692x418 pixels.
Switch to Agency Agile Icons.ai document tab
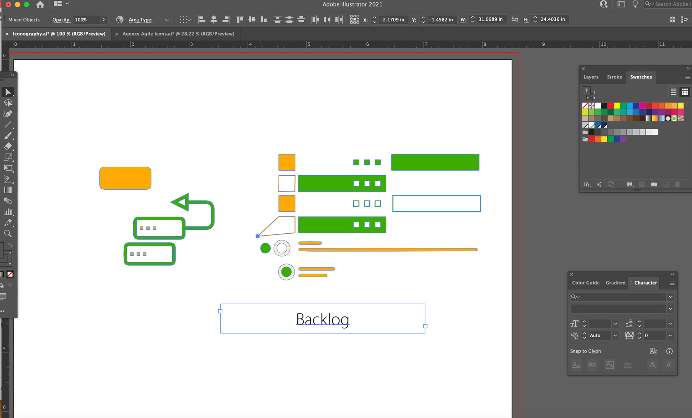(x=178, y=33)
